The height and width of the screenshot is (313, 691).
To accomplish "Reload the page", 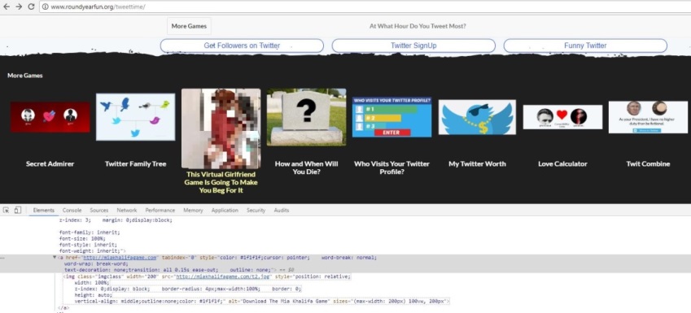I will pyautogui.click(x=31, y=7).
